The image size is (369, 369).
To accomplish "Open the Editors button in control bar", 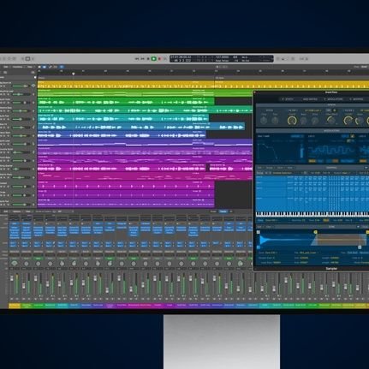I will [x=33, y=59].
